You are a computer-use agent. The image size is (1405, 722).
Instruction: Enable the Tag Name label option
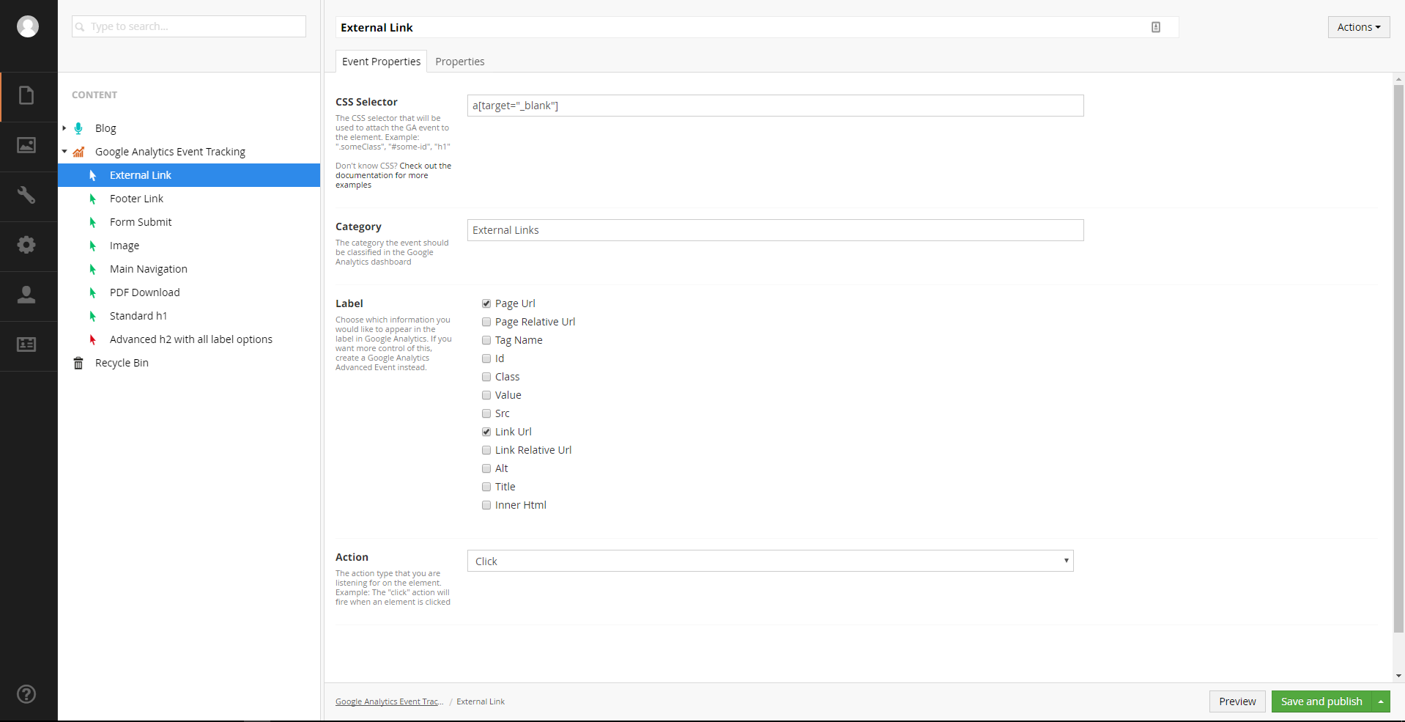486,340
